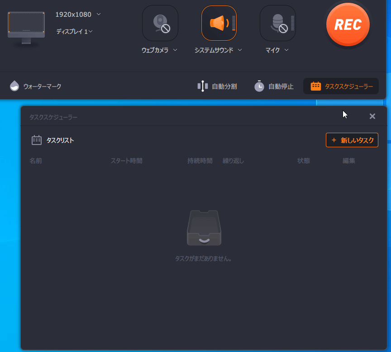Click the タスクリスト calendar icon
Viewport: 391px width, 352px height.
[x=37, y=140]
